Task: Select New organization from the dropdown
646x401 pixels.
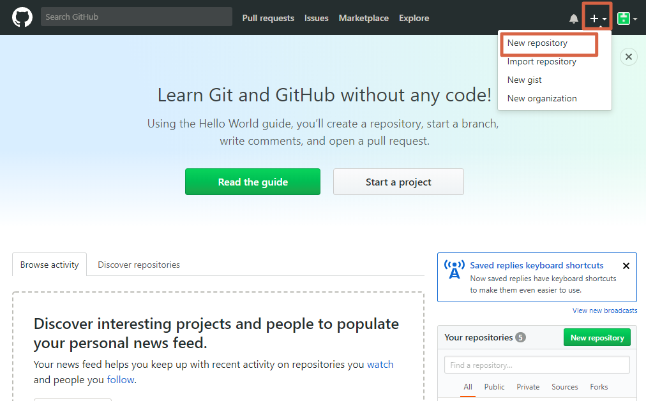Action: click(542, 99)
